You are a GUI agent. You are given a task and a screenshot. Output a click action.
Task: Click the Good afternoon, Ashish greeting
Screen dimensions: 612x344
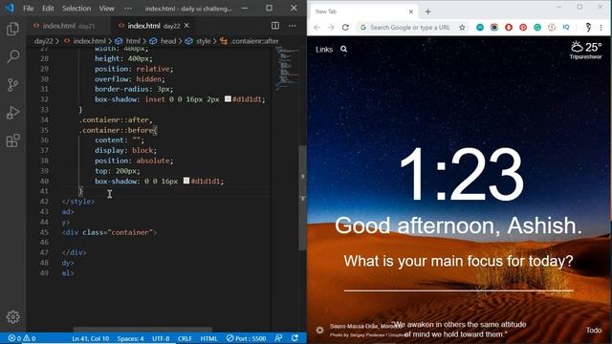click(459, 226)
